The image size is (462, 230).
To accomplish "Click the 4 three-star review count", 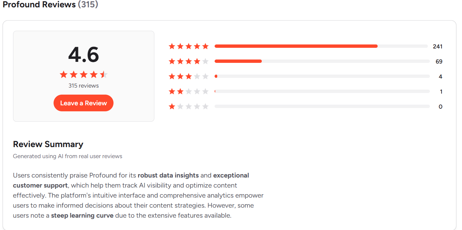I will click(x=440, y=77).
